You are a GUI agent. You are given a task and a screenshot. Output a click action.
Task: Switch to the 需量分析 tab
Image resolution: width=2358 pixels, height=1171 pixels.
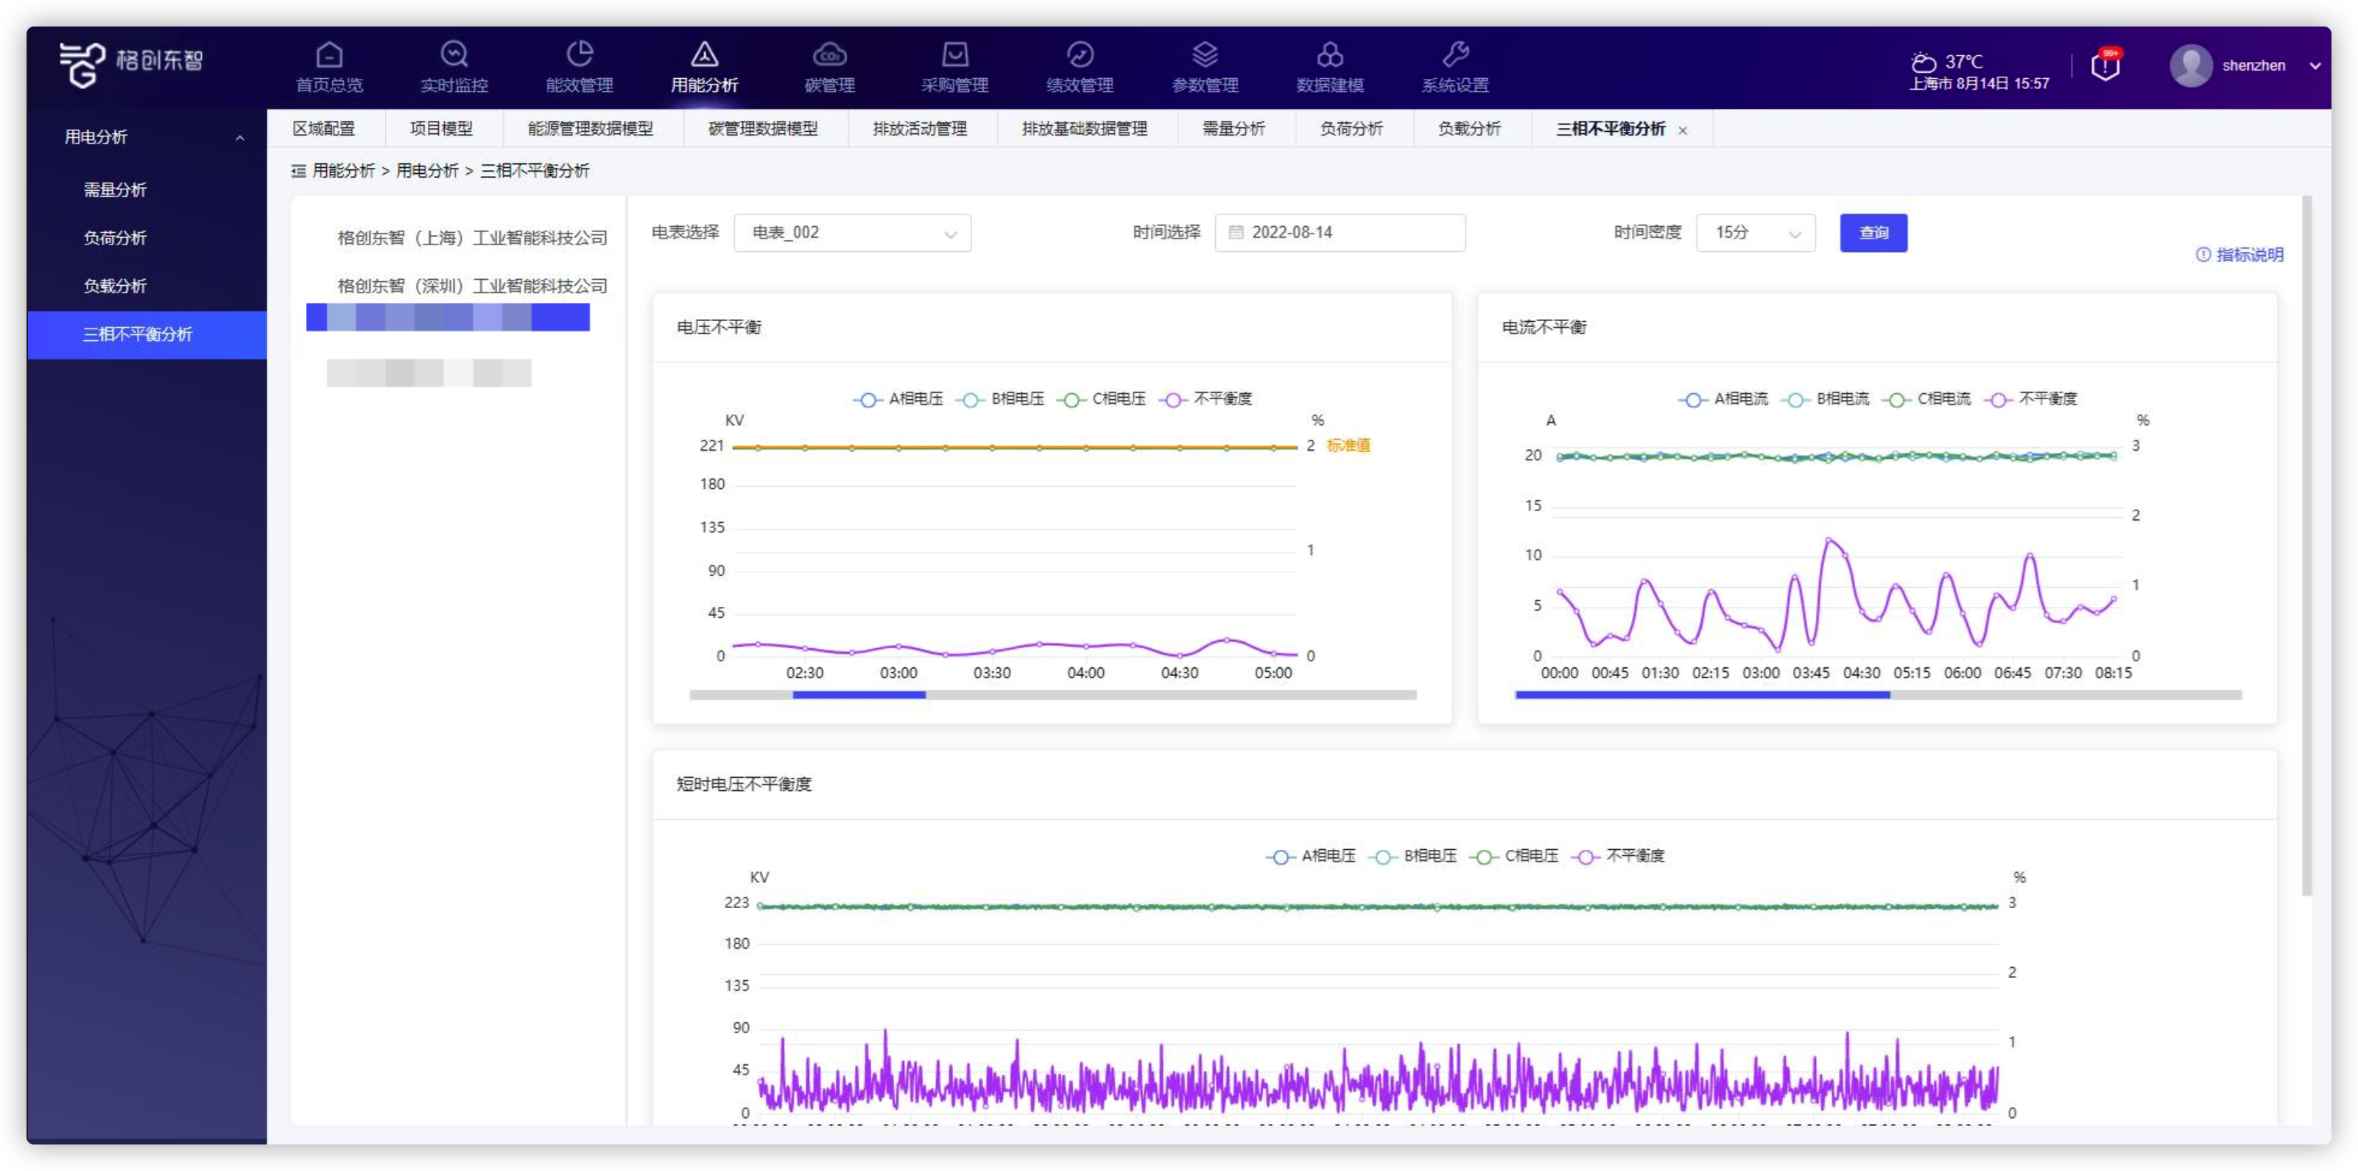coord(1233,129)
